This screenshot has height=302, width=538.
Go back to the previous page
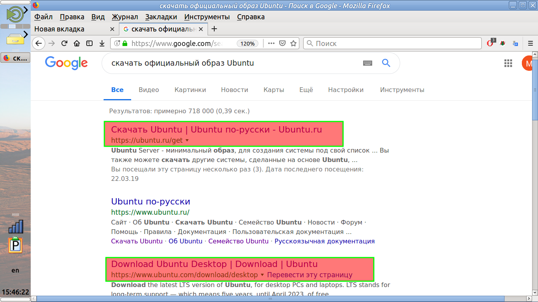coord(38,43)
